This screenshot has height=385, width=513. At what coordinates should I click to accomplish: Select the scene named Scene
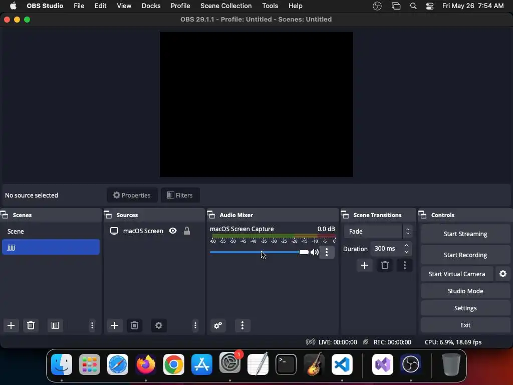[51, 231]
